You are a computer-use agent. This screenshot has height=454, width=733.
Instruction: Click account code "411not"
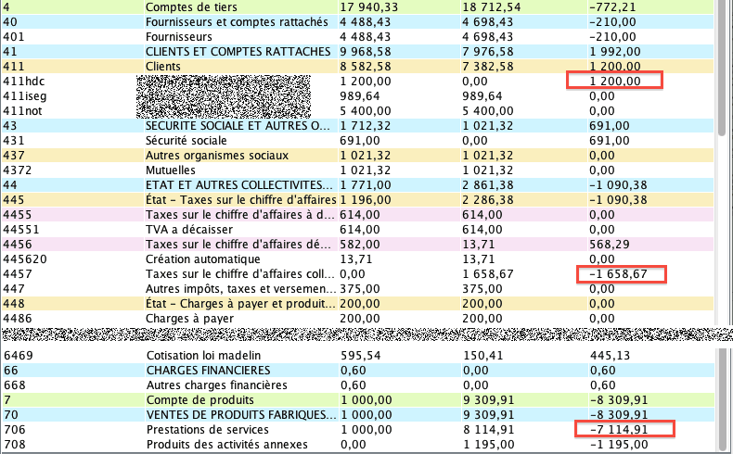(x=22, y=111)
